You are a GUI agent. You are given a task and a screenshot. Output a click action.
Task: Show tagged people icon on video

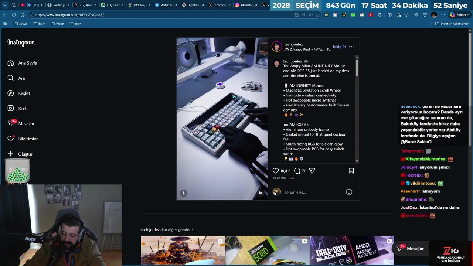[x=184, y=193]
